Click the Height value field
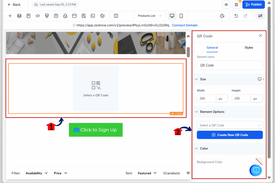This screenshot has width=275, height=183. tap(241, 99)
